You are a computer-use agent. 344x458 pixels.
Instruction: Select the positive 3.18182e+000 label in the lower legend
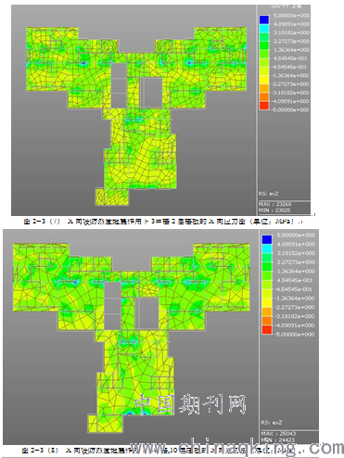tap(296, 253)
